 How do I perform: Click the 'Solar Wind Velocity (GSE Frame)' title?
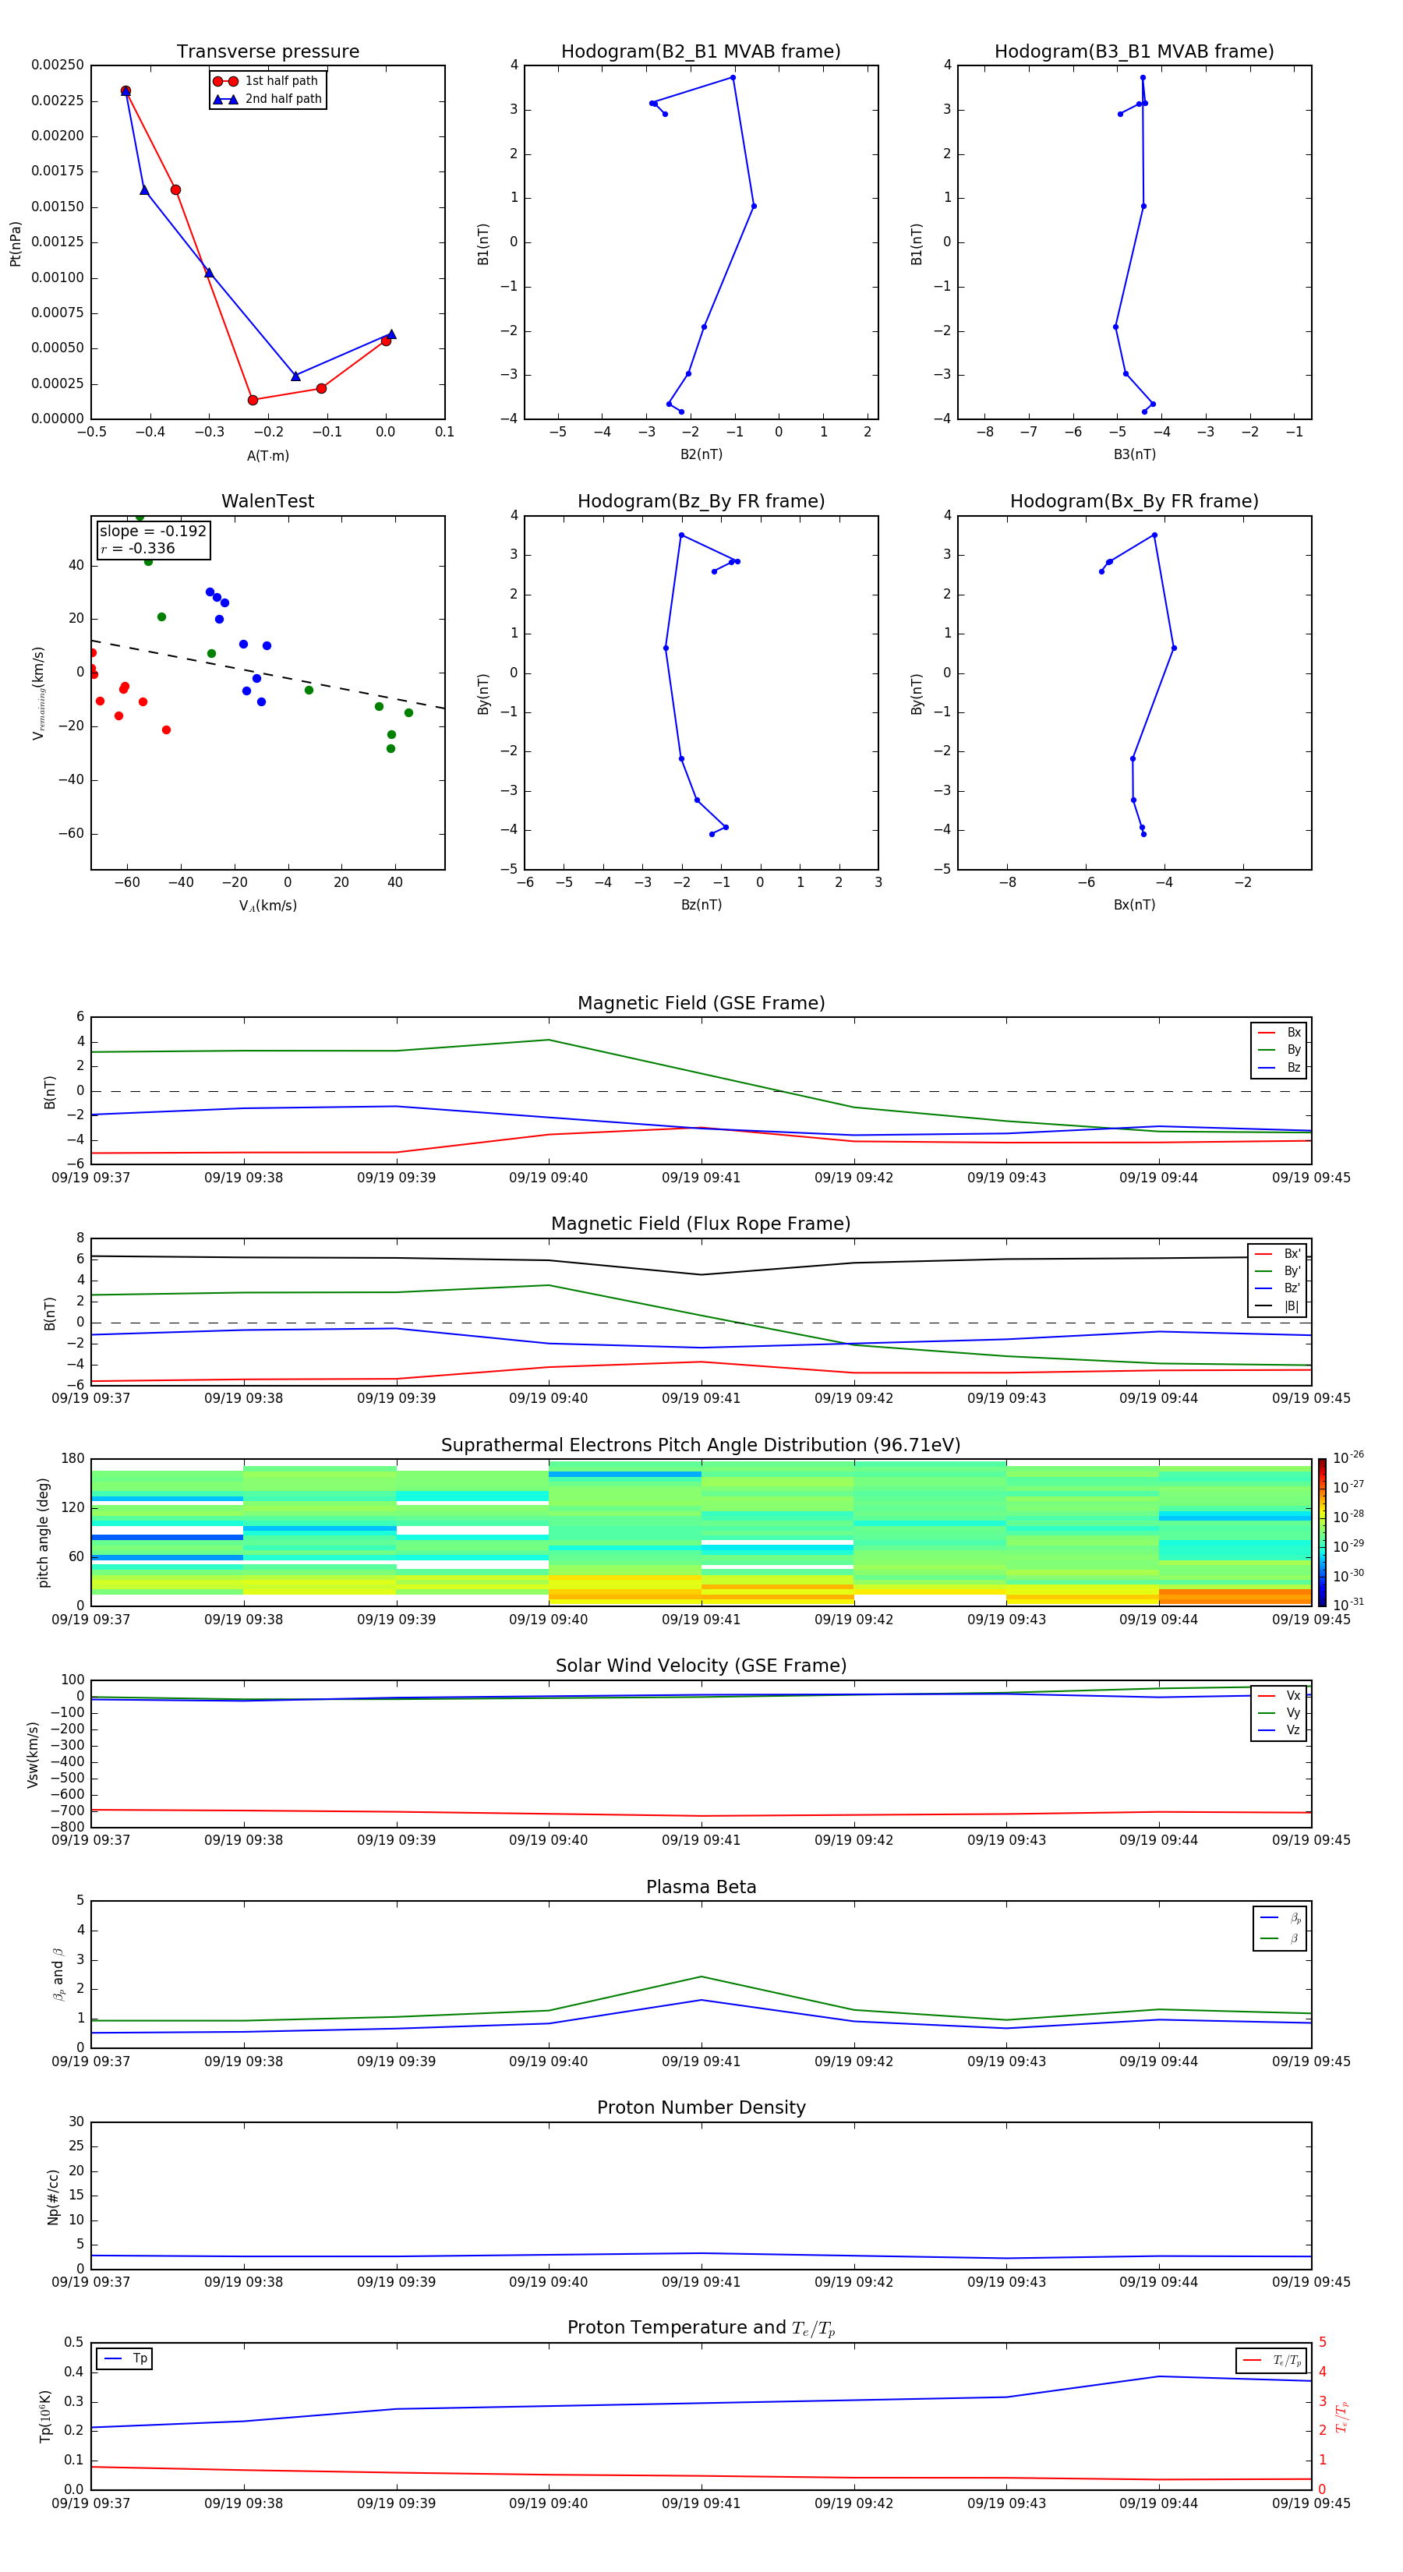(701, 1666)
